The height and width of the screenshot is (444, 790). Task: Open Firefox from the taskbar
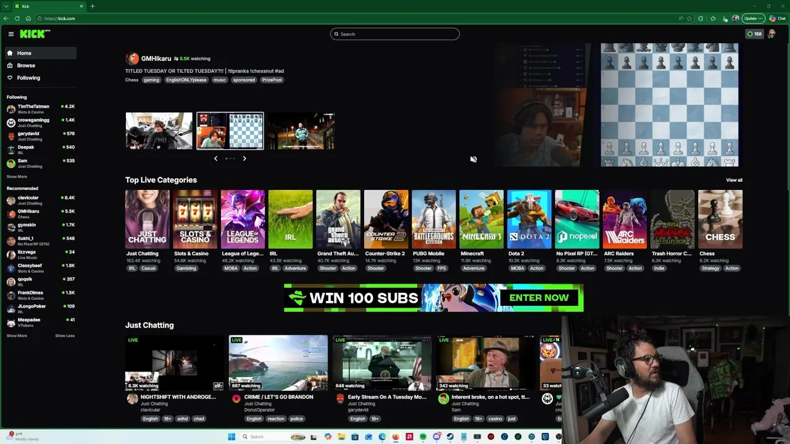pyautogui.click(x=396, y=437)
